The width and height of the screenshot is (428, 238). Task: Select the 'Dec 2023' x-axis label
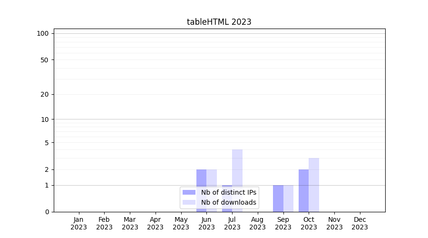tap(360, 223)
